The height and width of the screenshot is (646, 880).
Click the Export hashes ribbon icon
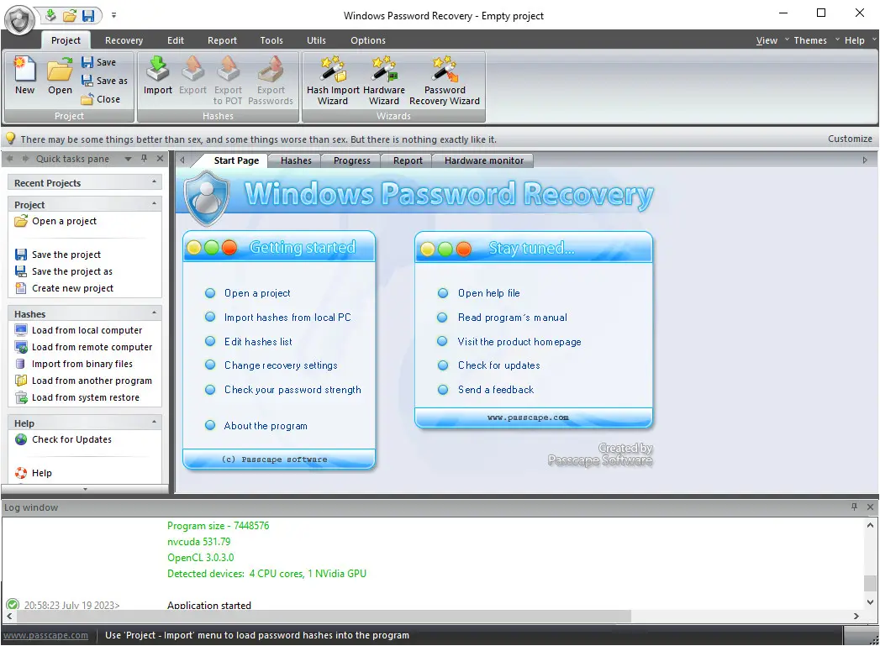[192, 76]
